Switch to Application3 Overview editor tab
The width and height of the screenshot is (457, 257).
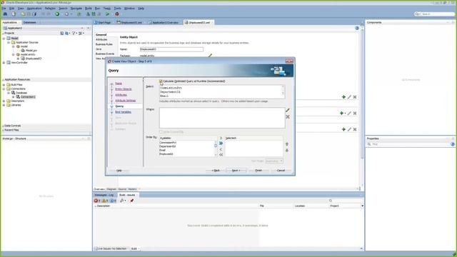click(164, 22)
